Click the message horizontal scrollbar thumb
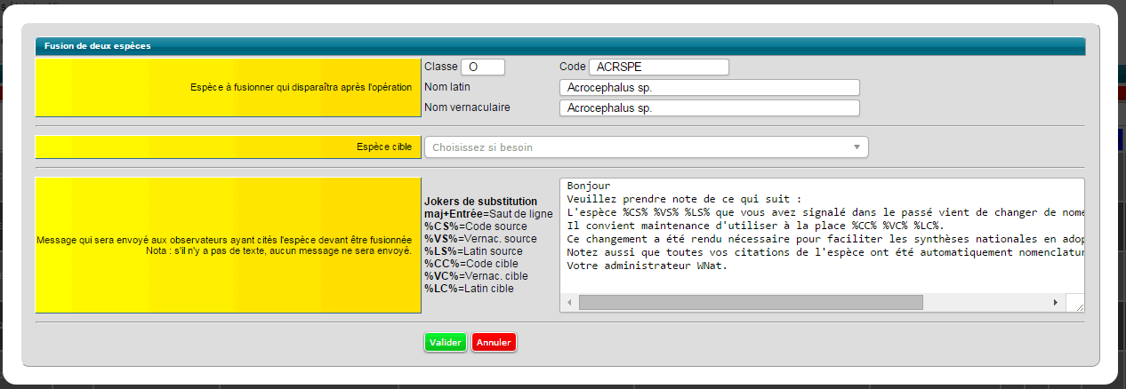This screenshot has height=389, width=1126. coord(751,302)
